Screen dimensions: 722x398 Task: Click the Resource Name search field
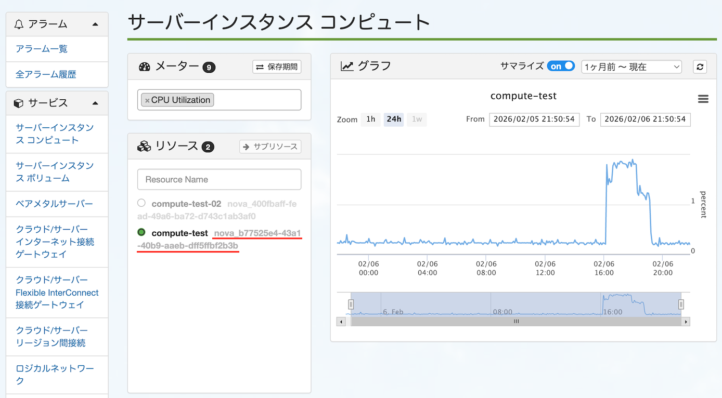[x=219, y=179]
